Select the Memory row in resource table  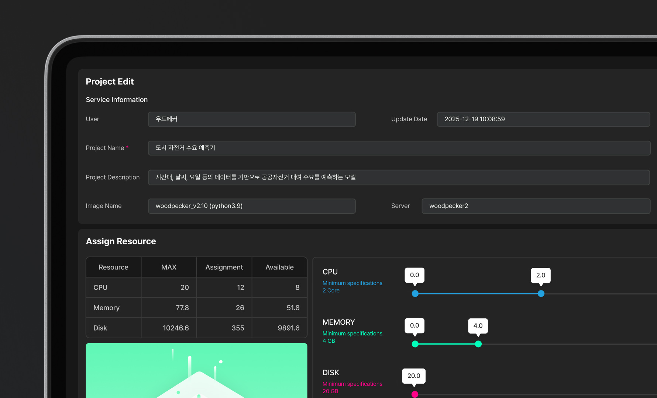[x=106, y=308]
